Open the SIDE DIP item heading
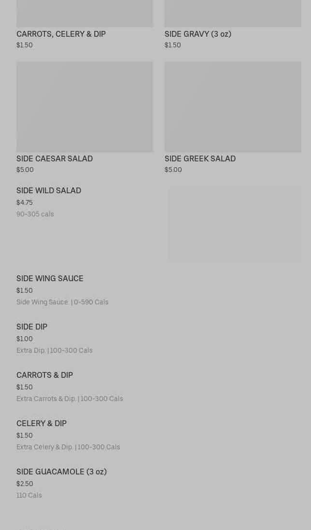Viewport: 311px width, 530px height. click(x=32, y=327)
